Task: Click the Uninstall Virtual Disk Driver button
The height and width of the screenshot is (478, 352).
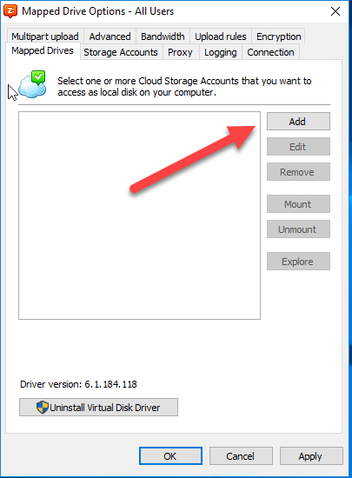Action: (98, 408)
